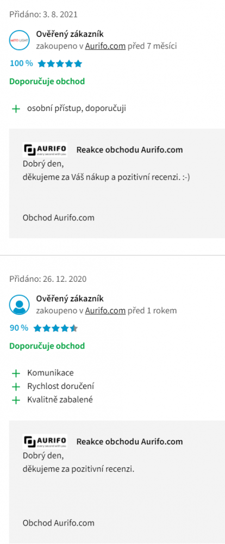Click the Aurifo logo in the second shop reaction
225x544 pixels.
pyautogui.click(x=45, y=441)
